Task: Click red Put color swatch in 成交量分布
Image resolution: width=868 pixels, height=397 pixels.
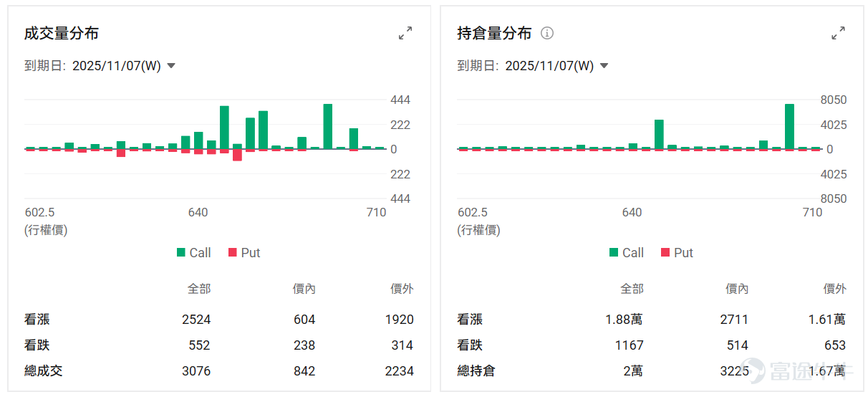Action: coord(232,252)
